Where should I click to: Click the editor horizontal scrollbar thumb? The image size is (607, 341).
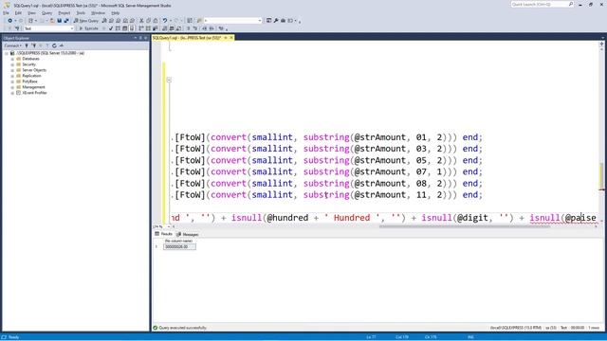pos(465,226)
